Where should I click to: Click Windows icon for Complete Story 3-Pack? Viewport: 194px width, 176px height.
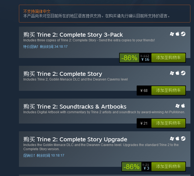[x=172, y=34]
